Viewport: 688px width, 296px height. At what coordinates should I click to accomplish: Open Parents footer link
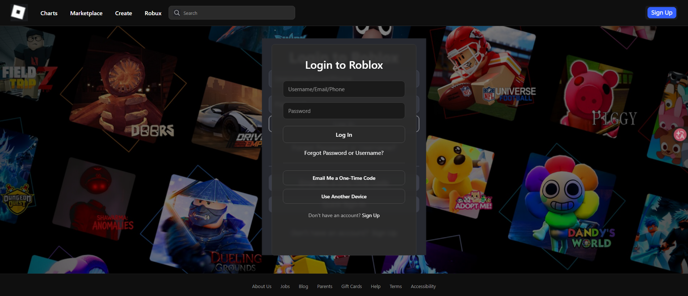324,286
